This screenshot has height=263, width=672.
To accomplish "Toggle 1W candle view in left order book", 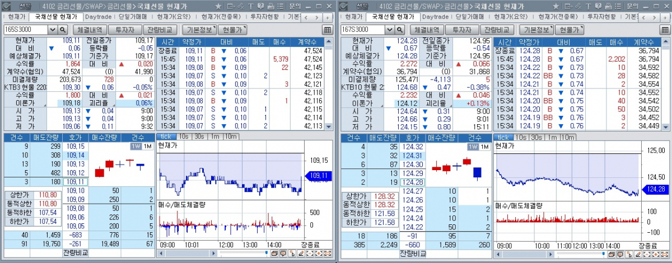I will click(x=136, y=147).
